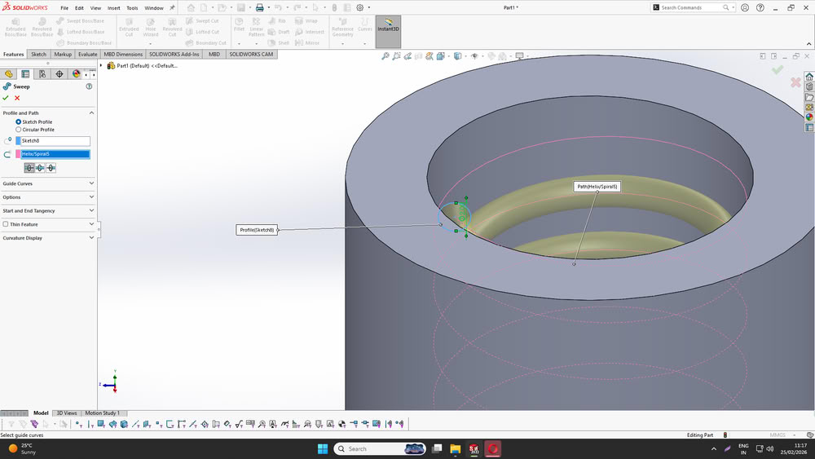Open the Appearances color wheel in task pane
This screenshot has height=459, width=815.
point(809,117)
